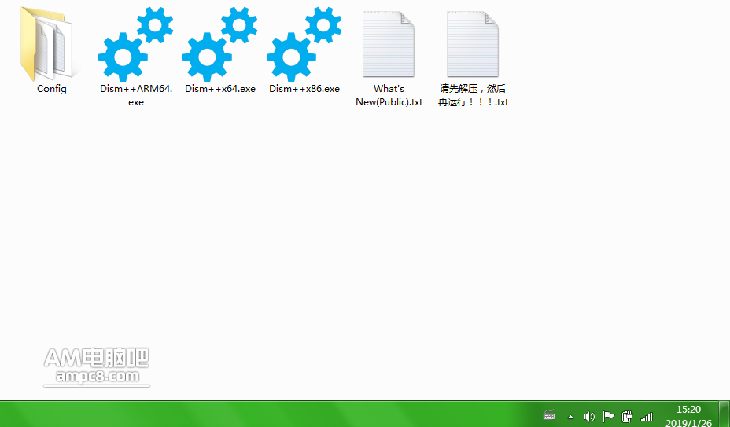The height and width of the screenshot is (427, 730).
Task: Open the volume speaker tray icon
Action: click(589, 416)
